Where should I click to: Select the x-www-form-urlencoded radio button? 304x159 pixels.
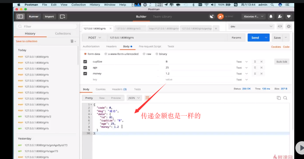[106, 54]
